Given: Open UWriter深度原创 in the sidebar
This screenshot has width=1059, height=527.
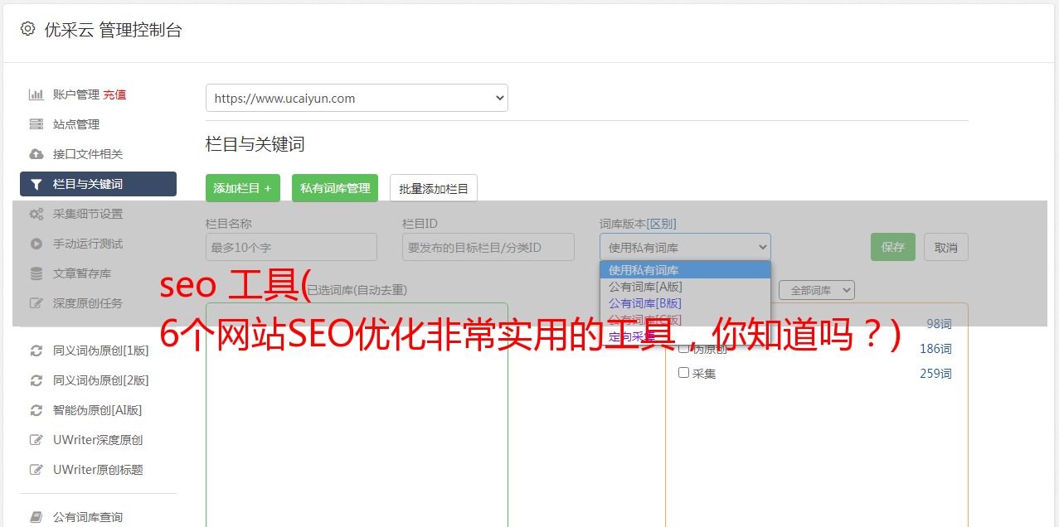Looking at the screenshot, I should point(98,440).
